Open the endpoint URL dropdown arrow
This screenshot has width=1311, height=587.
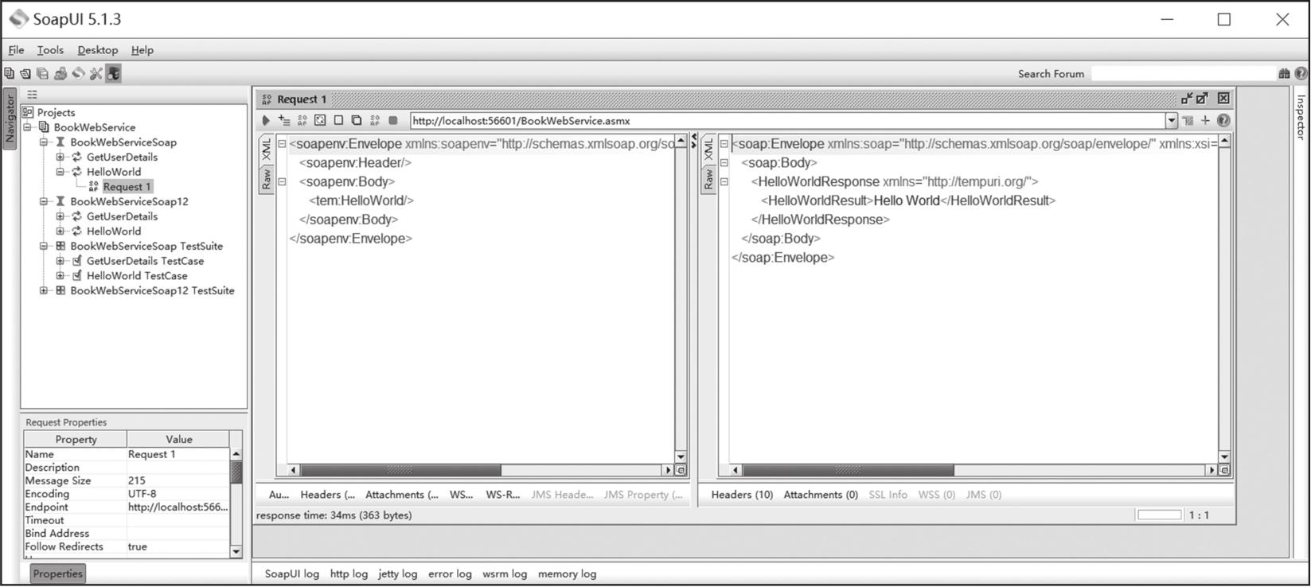click(1172, 121)
